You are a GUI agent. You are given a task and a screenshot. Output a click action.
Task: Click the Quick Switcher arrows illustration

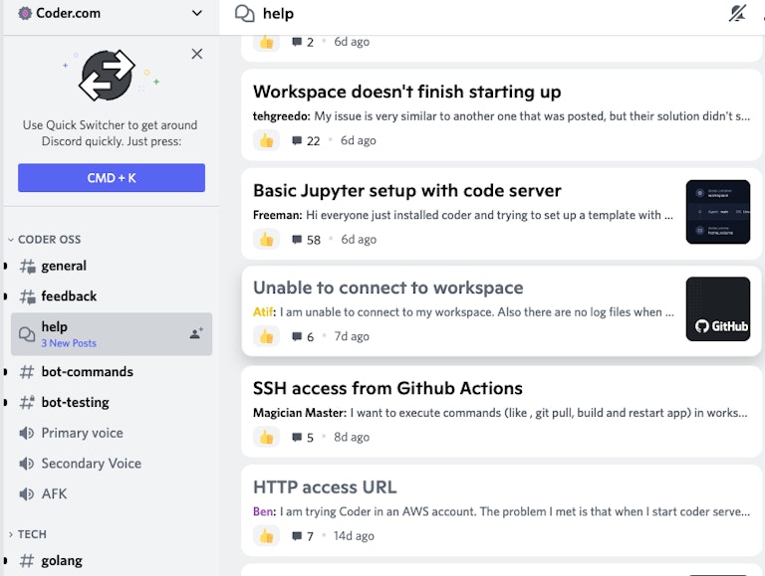click(108, 75)
